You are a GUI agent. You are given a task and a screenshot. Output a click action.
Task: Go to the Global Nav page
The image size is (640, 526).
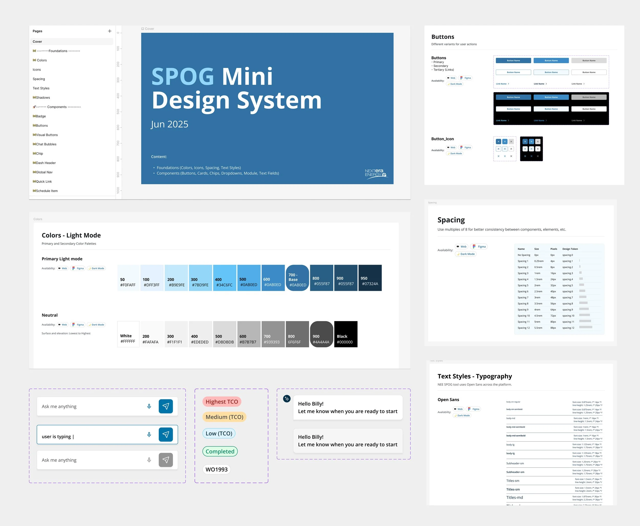coord(44,172)
